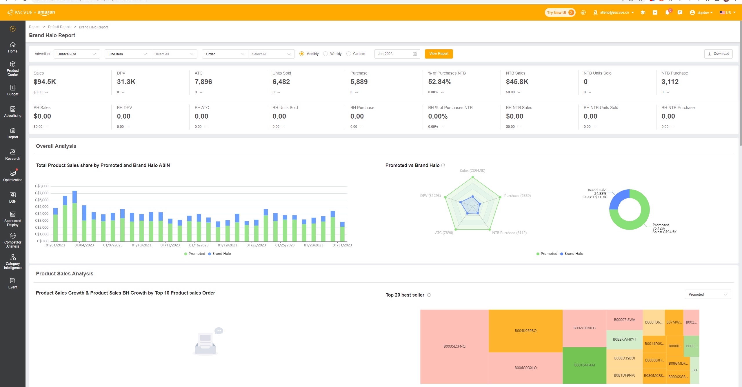Open Sponsored Display in the sidebar
Viewport: 742px width, 387px height.
13,219
